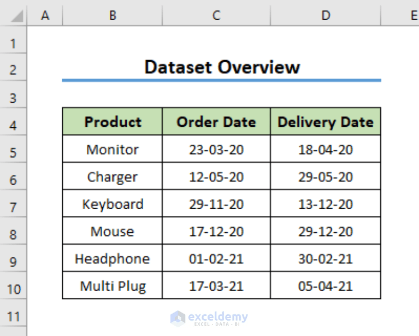419x336 pixels.
Task: Select the Mouse cell
Action: tap(112, 231)
